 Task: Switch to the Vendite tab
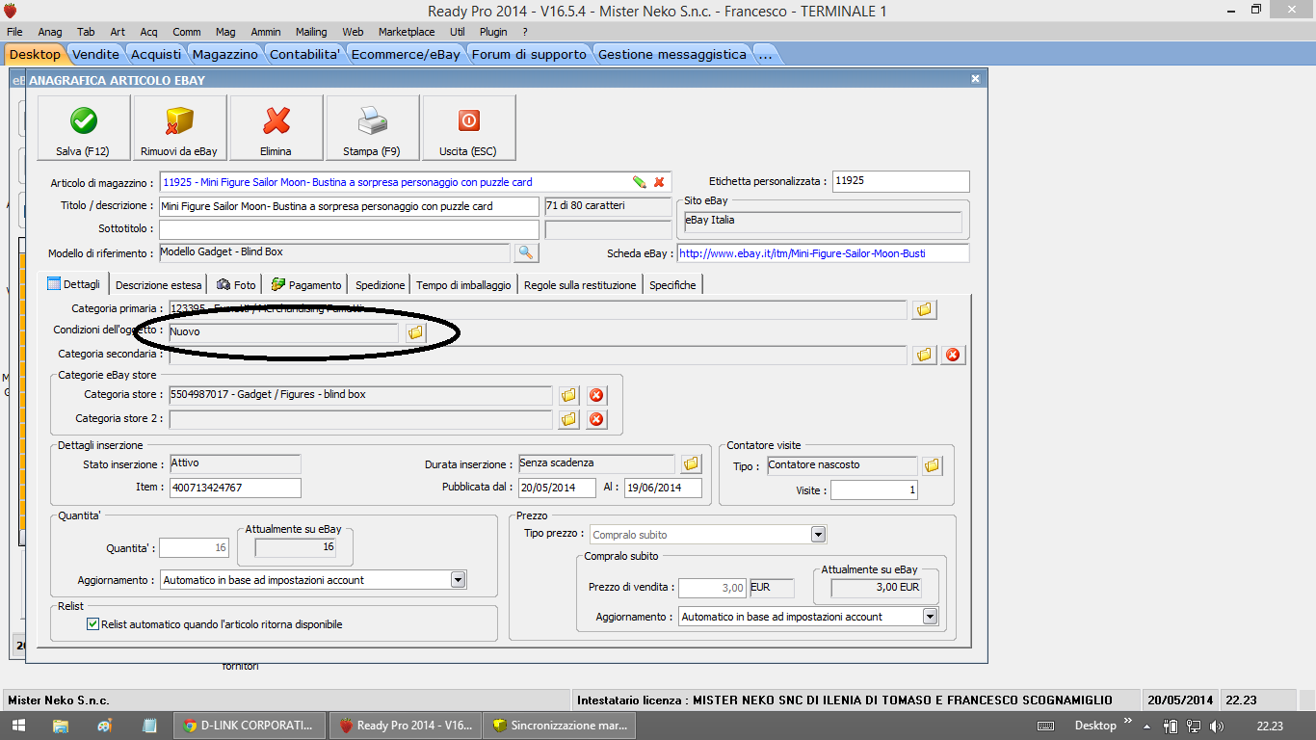pos(96,55)
